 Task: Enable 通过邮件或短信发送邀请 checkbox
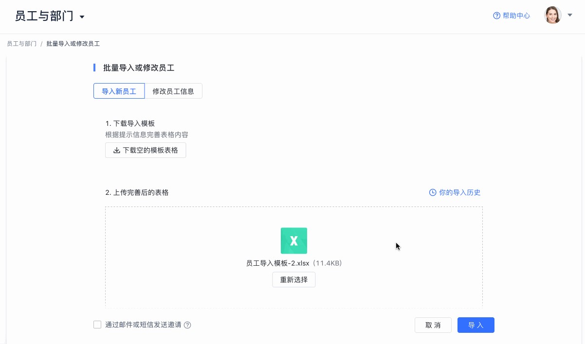tap(97, 324)
